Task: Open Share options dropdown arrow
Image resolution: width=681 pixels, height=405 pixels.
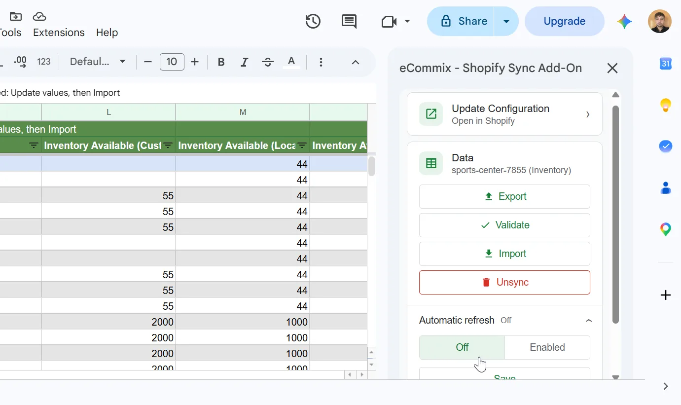Action: click(x=506, y=21)
